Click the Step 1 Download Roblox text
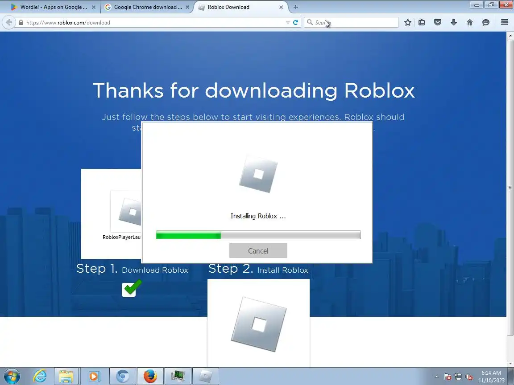The height and width of the screenshot is (385, 514). click(x=132, y=269)
